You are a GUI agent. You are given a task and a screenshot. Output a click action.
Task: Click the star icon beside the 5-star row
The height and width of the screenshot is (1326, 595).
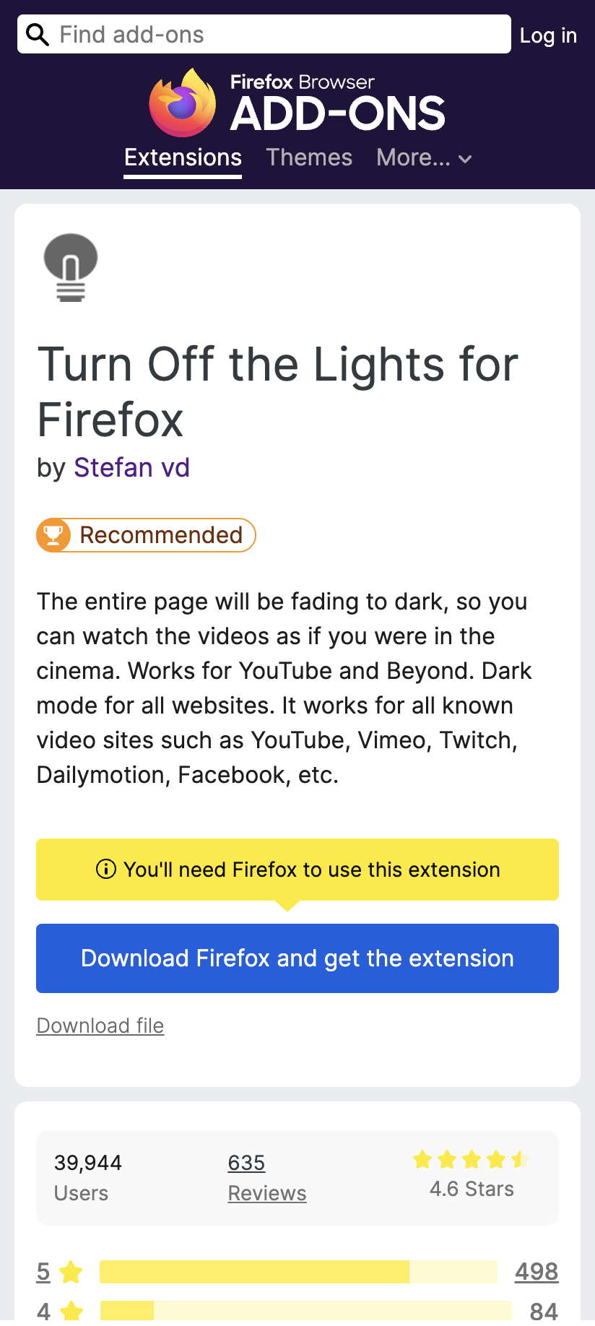coord(72,1272)
